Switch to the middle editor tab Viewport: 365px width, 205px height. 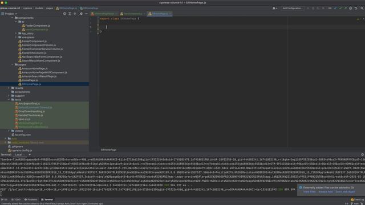click(132, 14)
